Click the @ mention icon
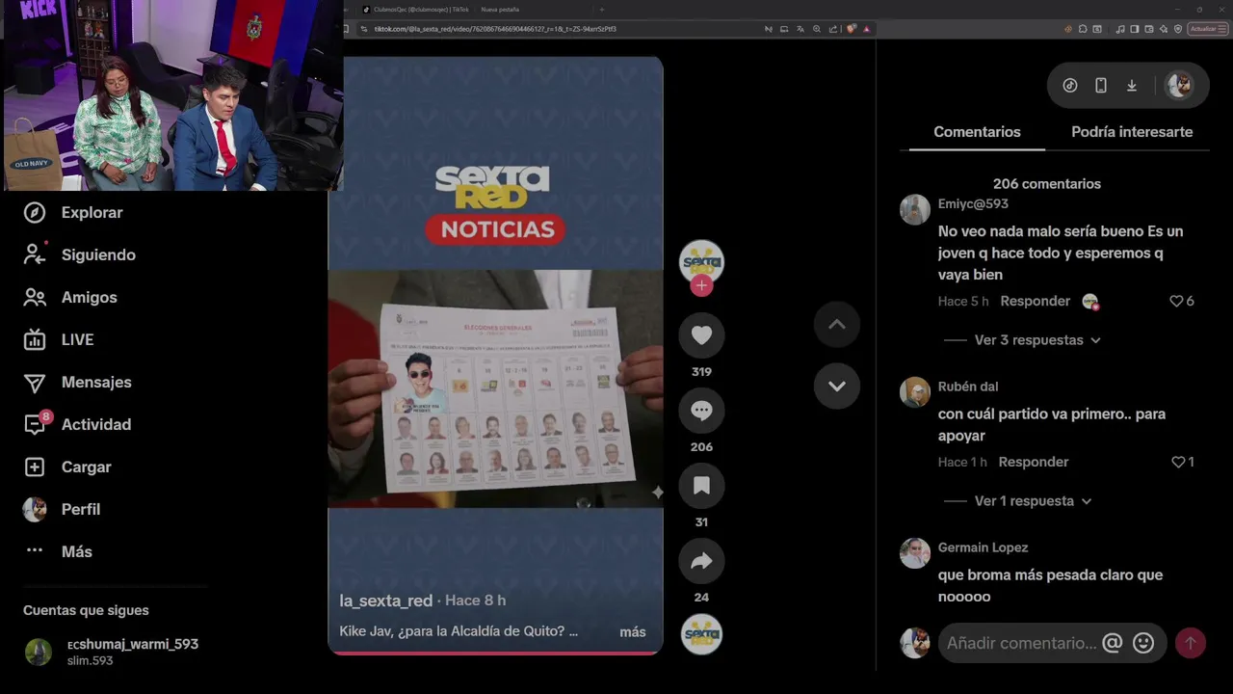The height and width of the screenshot is (694, 1233). pyautogui.click(x=1113, y=643)
